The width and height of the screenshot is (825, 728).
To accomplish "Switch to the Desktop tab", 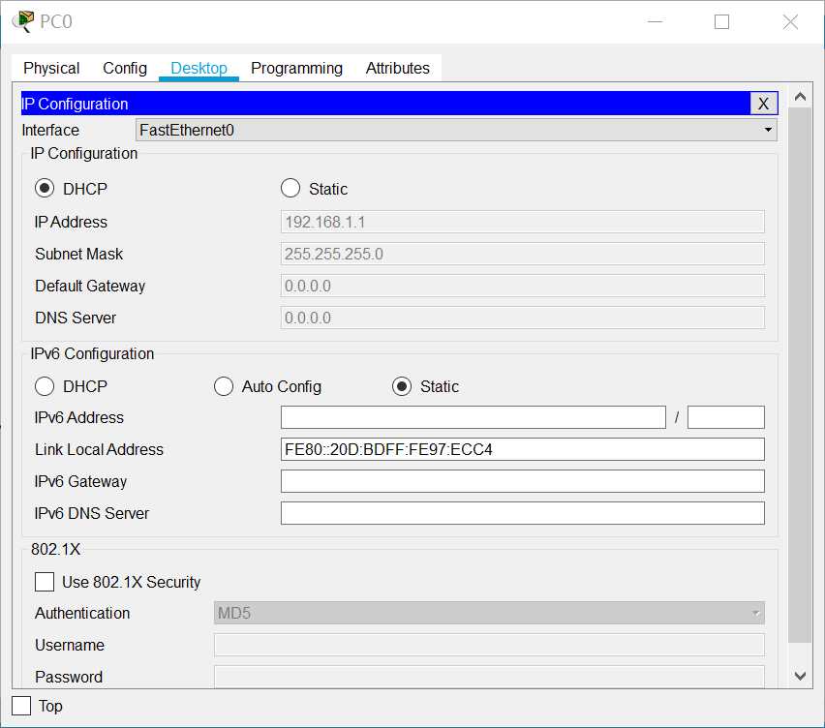I will (x=199, y=68).
